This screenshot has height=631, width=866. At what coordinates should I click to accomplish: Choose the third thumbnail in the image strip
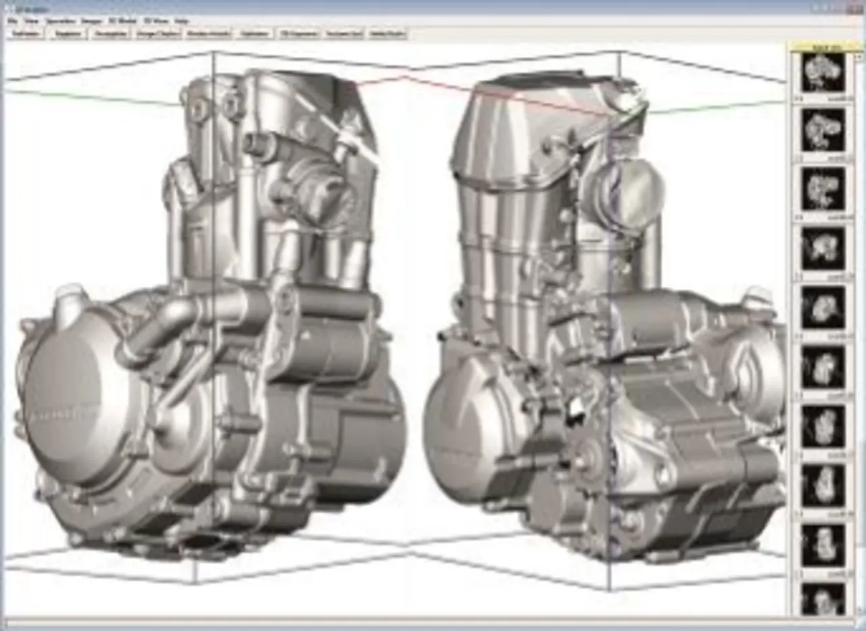click(823, 189)
